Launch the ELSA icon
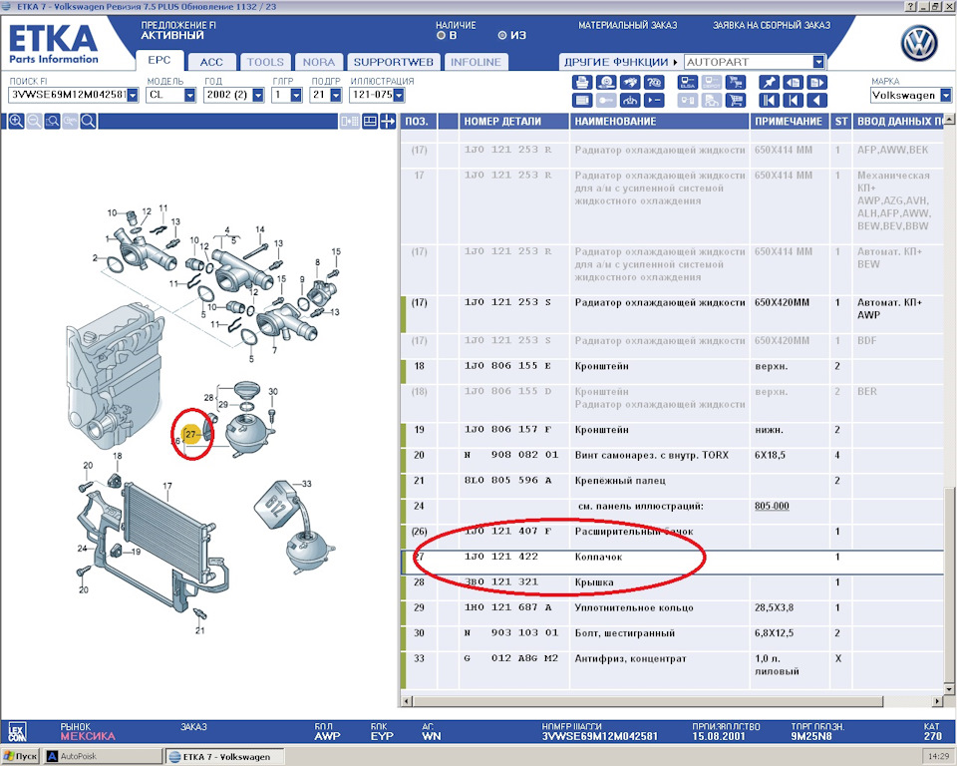Screen dimensions: 957x766 click(687, 83)
